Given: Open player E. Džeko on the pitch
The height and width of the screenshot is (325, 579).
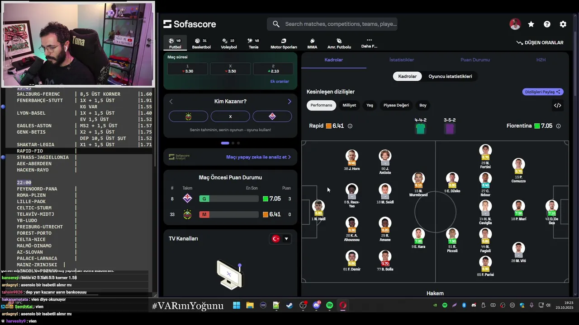Looking at the screenshot, I should click(452, 182).
